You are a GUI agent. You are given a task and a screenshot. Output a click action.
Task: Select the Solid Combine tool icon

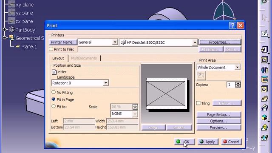coord(264,118)
